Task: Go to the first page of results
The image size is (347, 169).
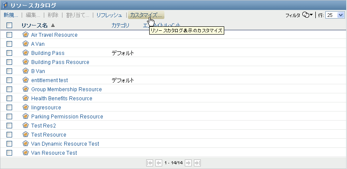Action: 150,163
